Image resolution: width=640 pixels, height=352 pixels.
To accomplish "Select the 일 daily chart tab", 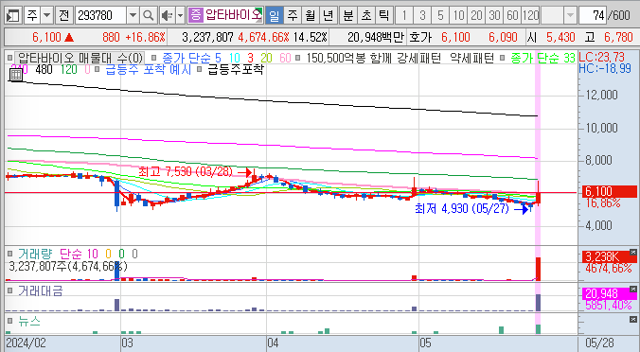I will click(x=275, y=15).
